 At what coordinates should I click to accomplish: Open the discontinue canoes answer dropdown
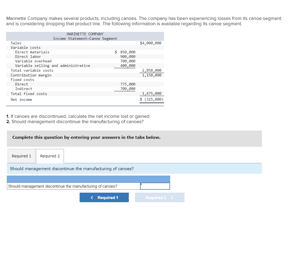[x=155, y=186]
